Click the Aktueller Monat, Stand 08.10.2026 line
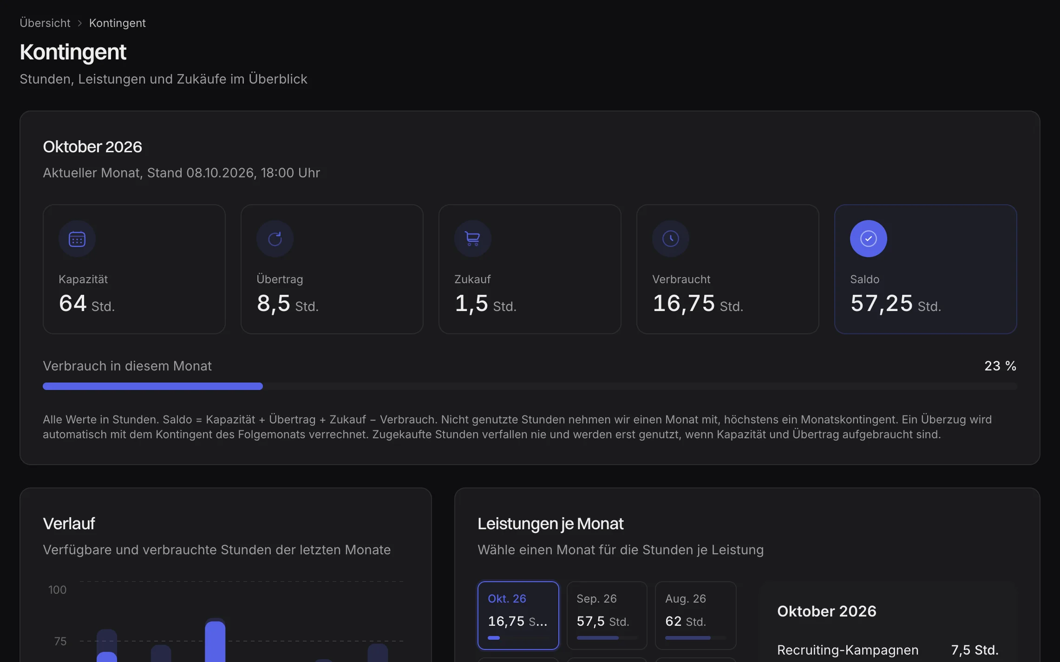 click(x=182, y=173)
